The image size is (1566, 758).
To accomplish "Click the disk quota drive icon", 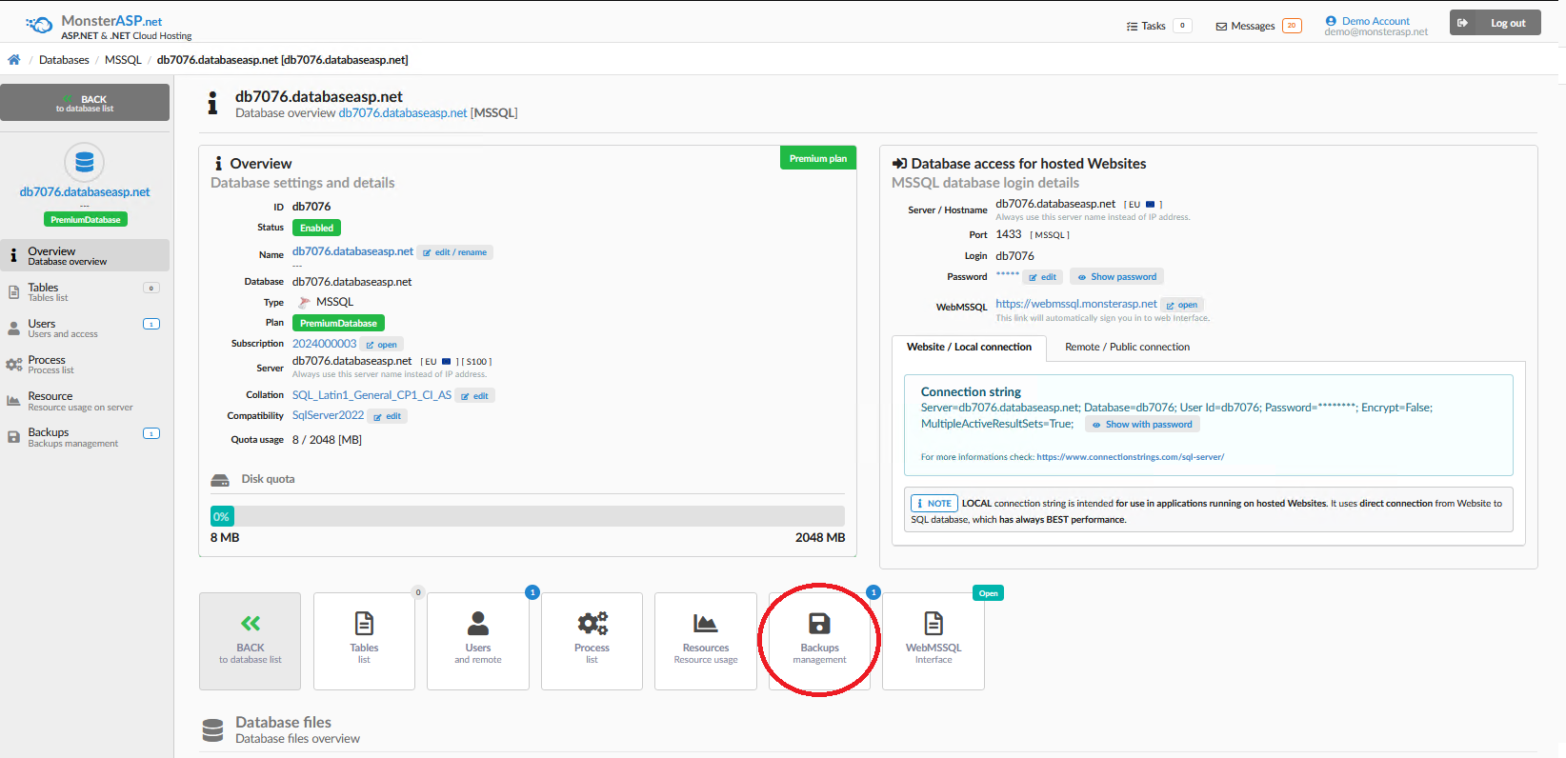I will [220, 480].
